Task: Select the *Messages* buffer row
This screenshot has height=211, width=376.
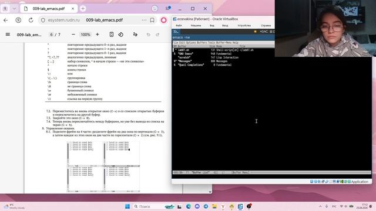Action: click(200, 61)
